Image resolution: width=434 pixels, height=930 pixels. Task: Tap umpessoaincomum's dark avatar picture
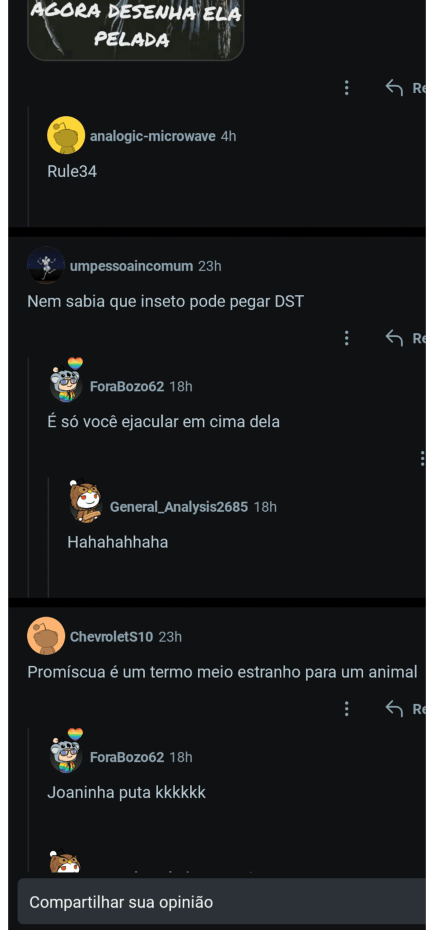46,265
